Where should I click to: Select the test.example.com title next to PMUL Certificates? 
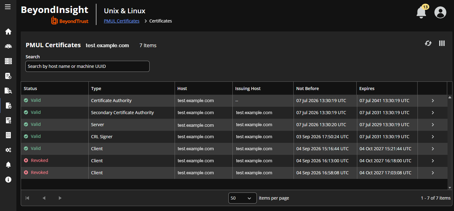pyautogui.click(x=107, y=45)
